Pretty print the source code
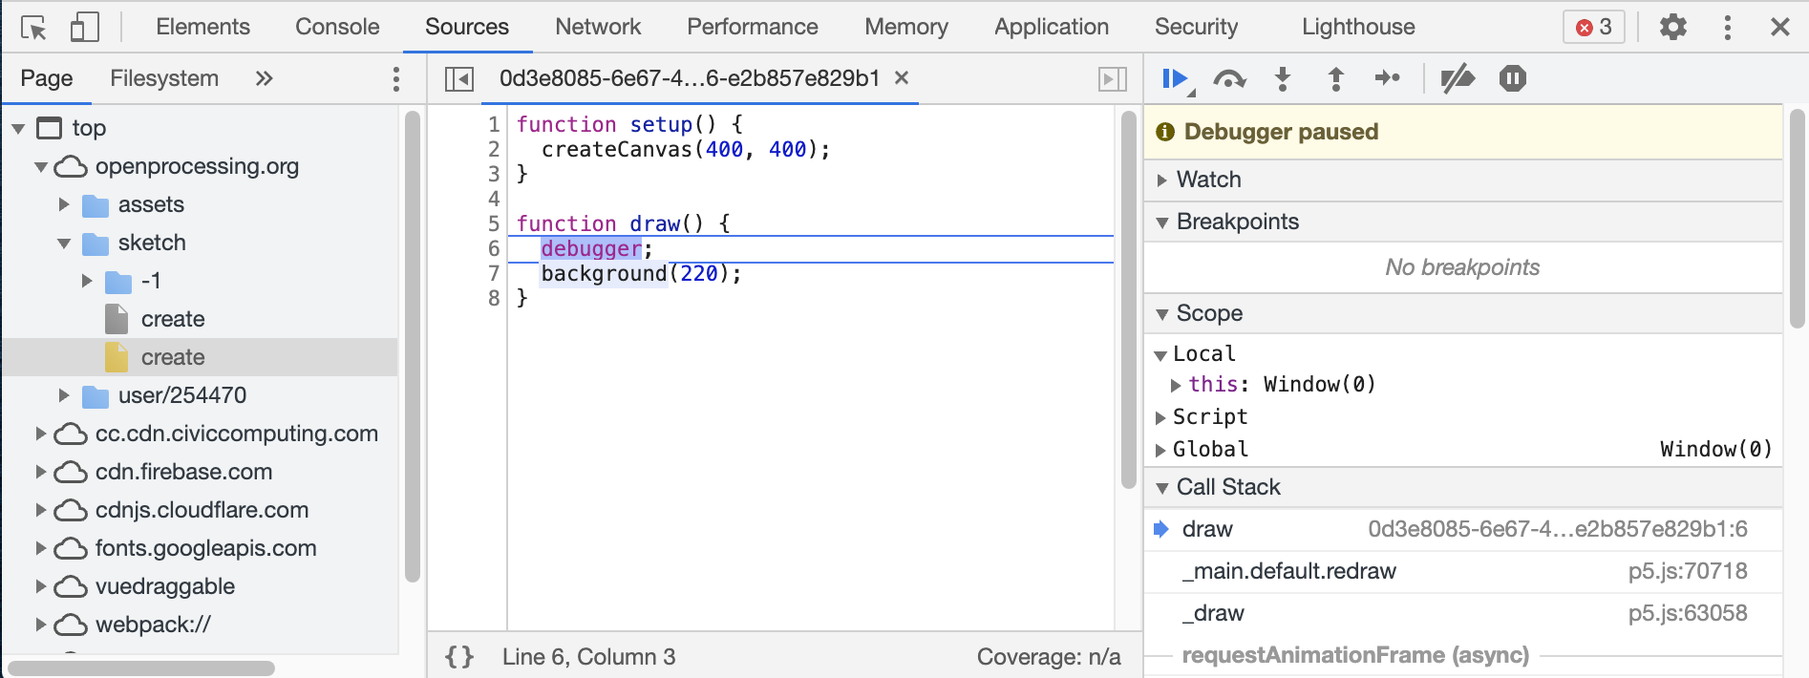Screen dimensions: 1809x678 click(459, 657)
